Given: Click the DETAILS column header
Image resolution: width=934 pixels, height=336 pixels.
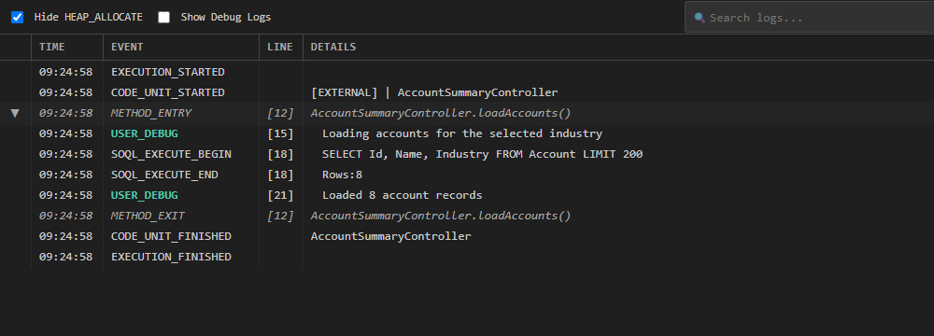Looking at the screenshot, I should (x=333, y=47).
